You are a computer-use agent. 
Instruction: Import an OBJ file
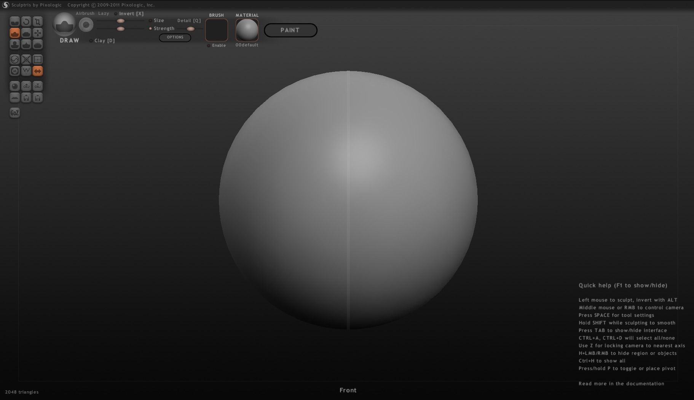[x=26, y=86]
